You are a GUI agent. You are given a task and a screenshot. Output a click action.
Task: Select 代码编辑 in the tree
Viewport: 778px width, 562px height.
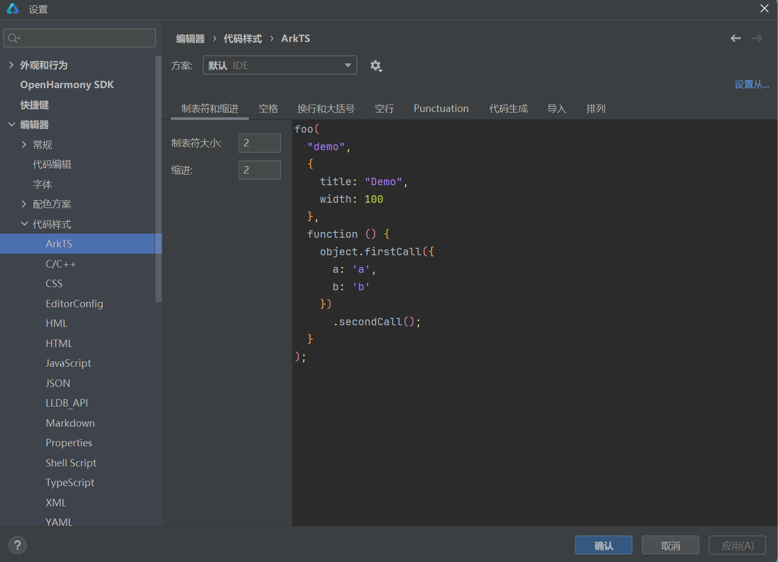[52, 165]
